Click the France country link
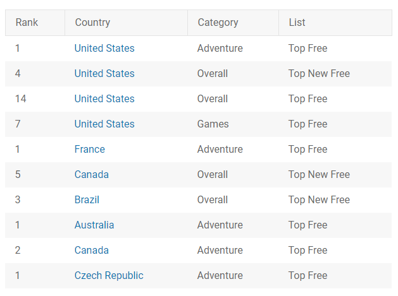Screen dimensions: 398x296 point(90,149)
